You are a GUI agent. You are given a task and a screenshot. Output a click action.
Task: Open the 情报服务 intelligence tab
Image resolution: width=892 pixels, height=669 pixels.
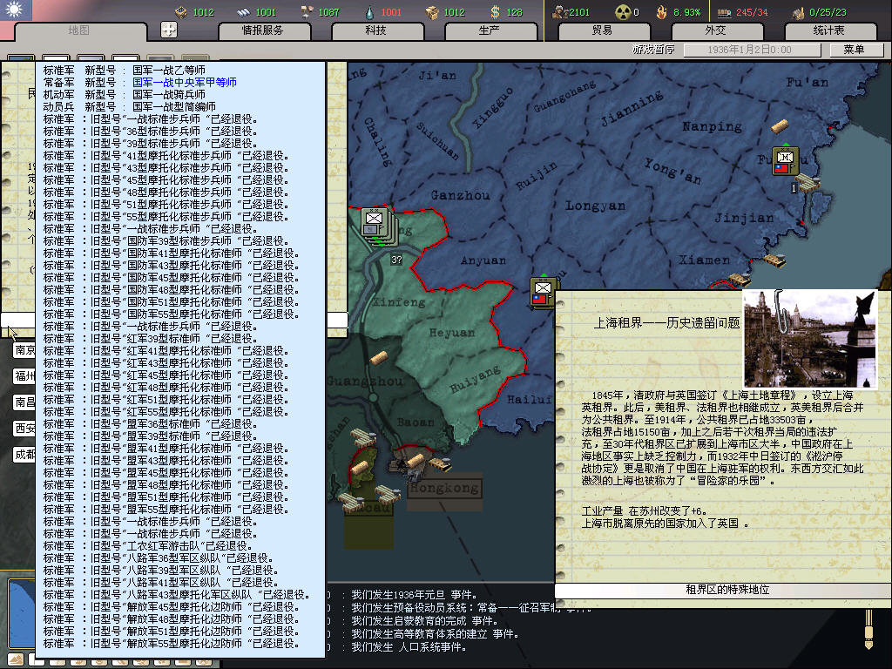coord(262,30)
